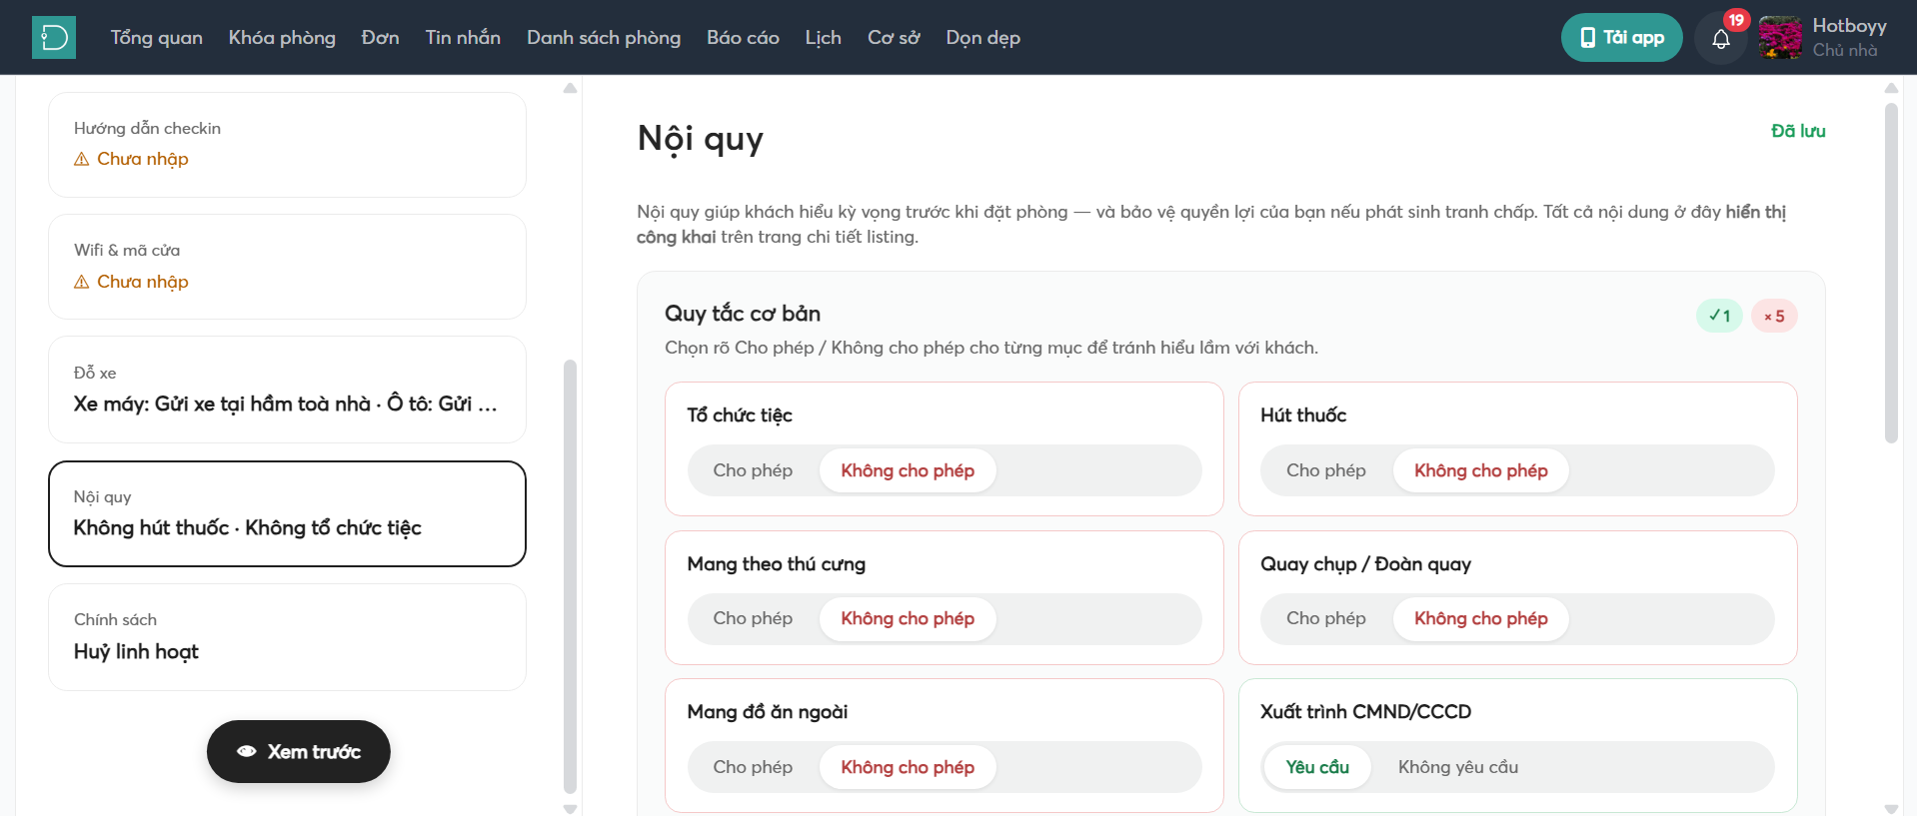1917x816 pixels.
Task: Allow Mang theo thú cưng
Action: pos(753,618)
